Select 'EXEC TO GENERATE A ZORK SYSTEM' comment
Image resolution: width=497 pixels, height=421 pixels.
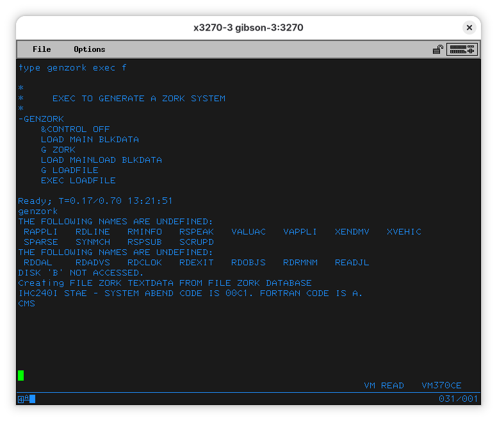tap(139, 99)
